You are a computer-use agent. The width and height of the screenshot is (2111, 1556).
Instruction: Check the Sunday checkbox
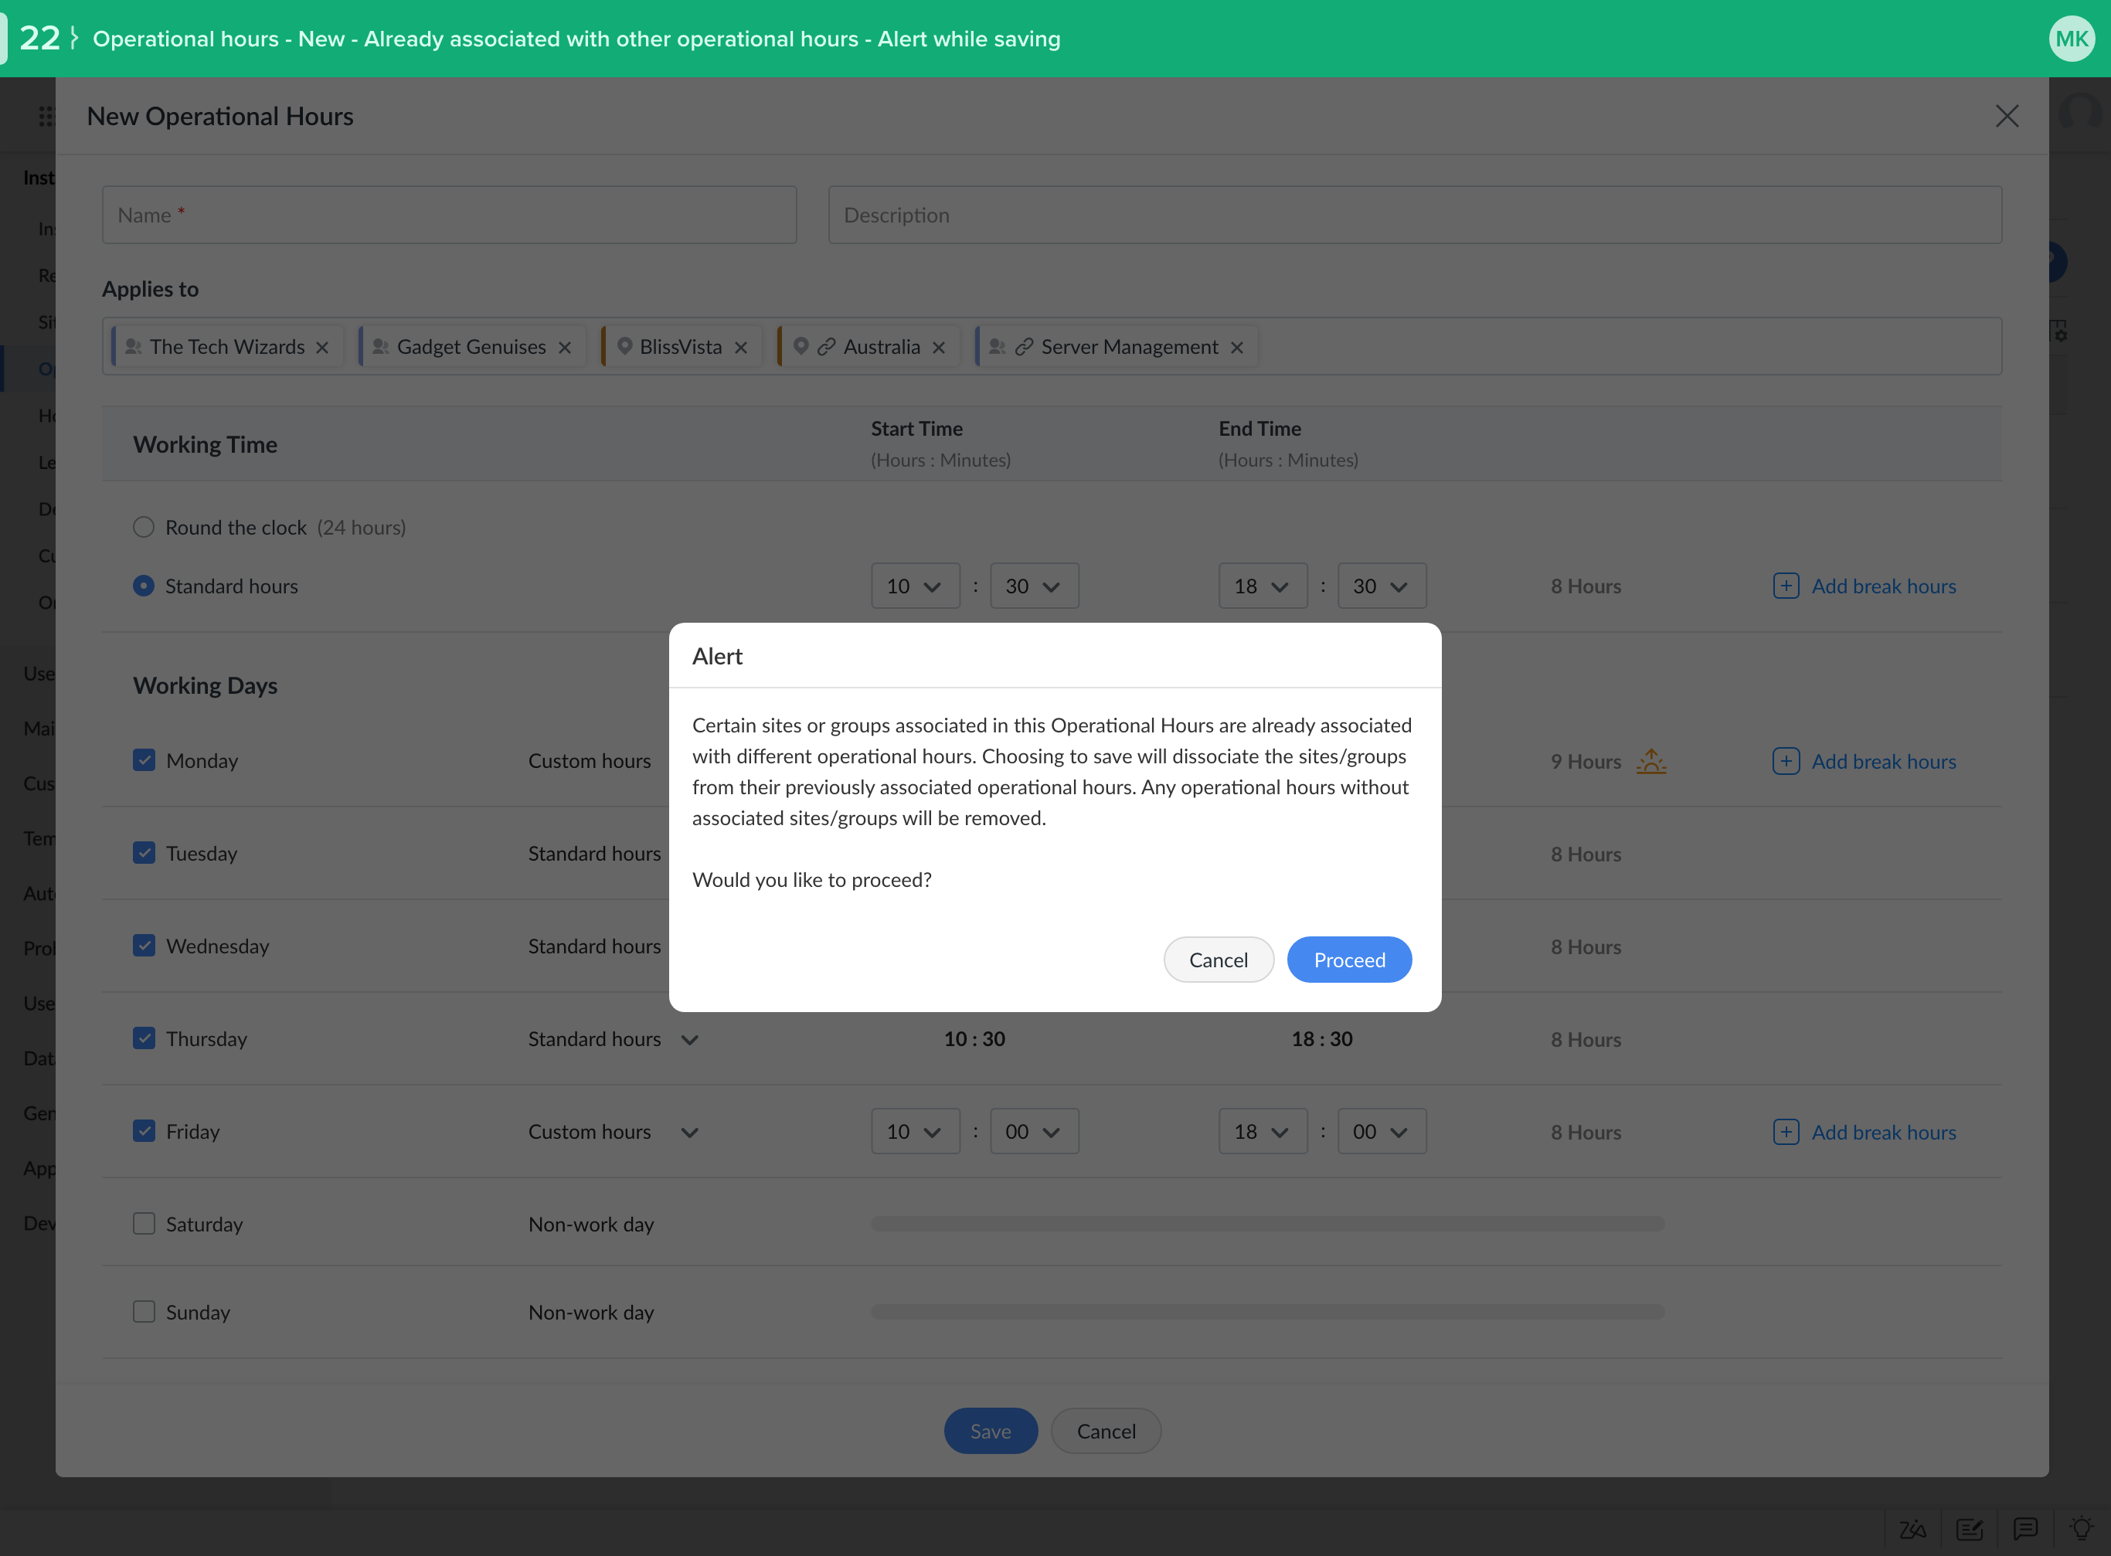144,1311
